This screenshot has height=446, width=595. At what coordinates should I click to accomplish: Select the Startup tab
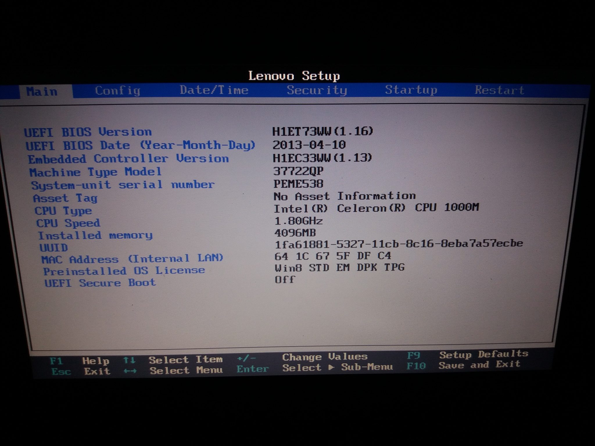[411, 90]
